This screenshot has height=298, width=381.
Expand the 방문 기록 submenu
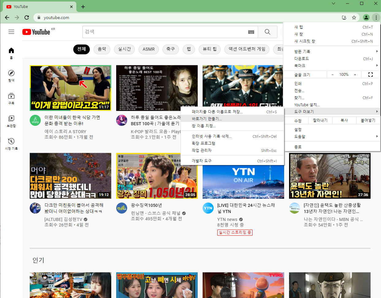pyautogui.click(x=332, y=52)
